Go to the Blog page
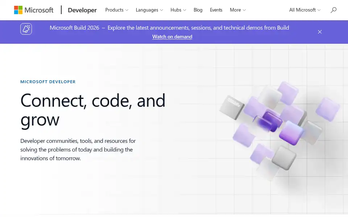Image resolution: width=348 pixels, height=217 pixels. (x=198, y=10)
